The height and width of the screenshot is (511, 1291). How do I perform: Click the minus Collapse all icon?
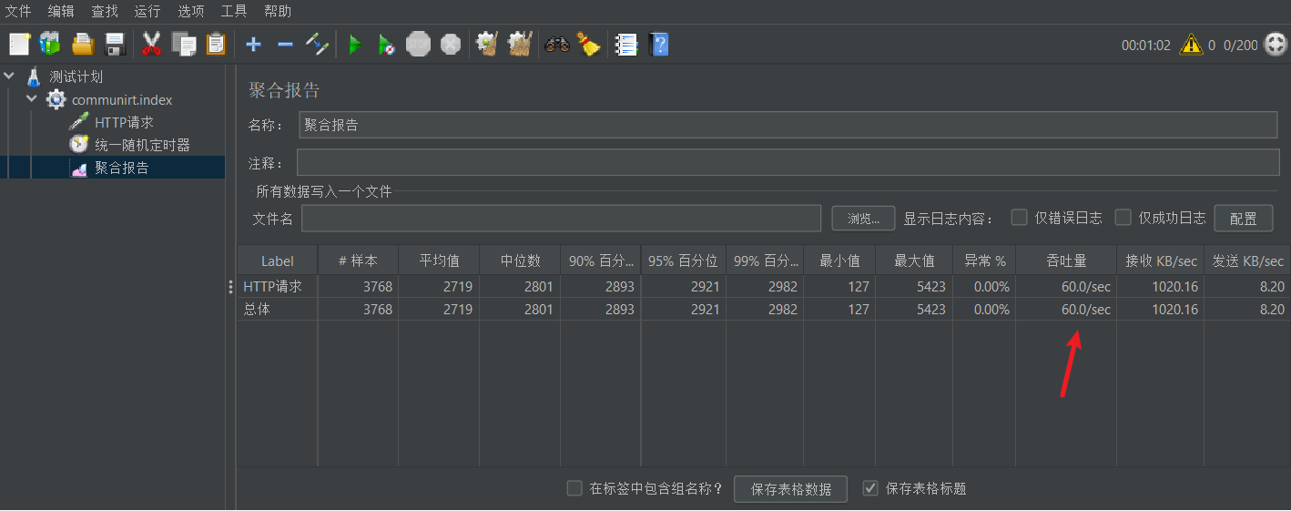pyautogui.click(x=285, y=44)
